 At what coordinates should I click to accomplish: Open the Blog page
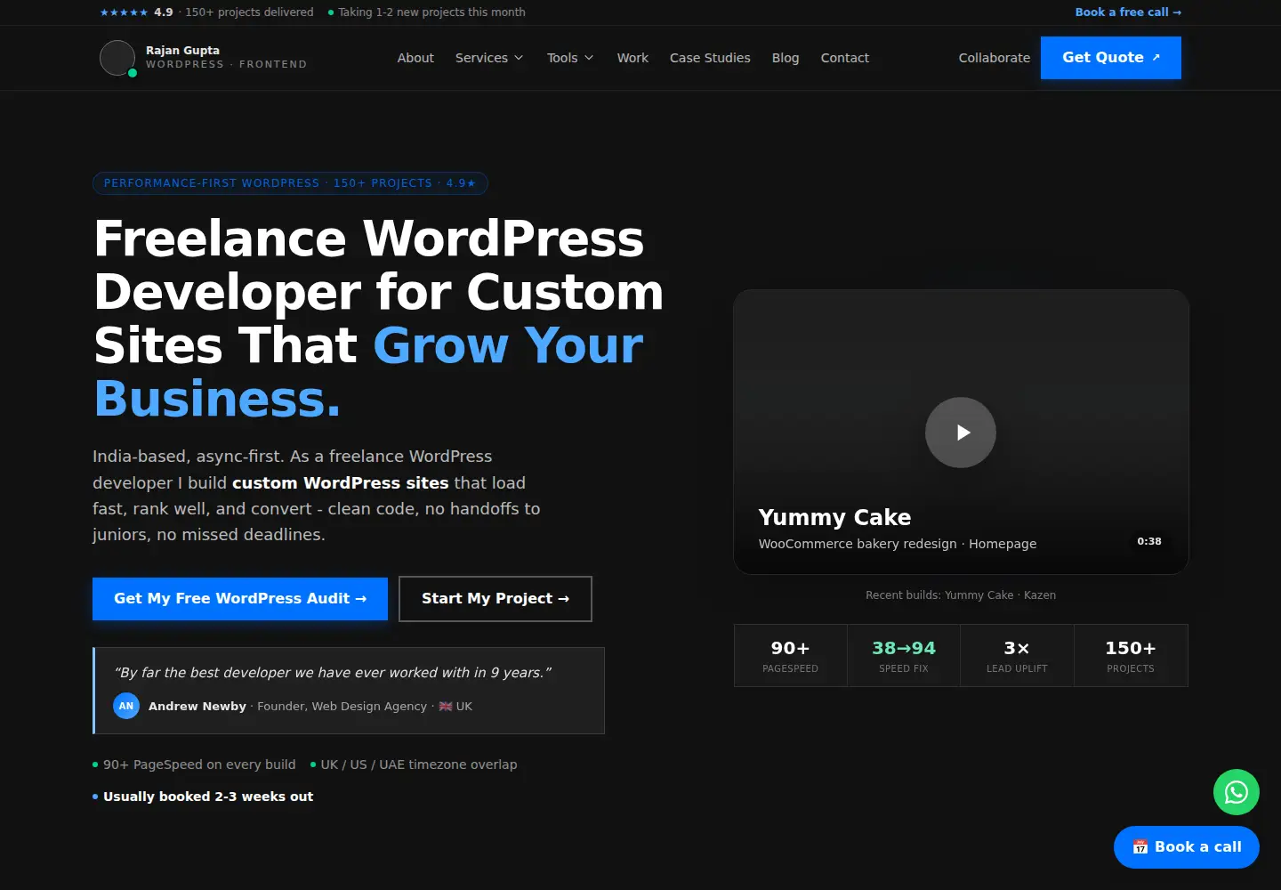[x=786, y=58]
